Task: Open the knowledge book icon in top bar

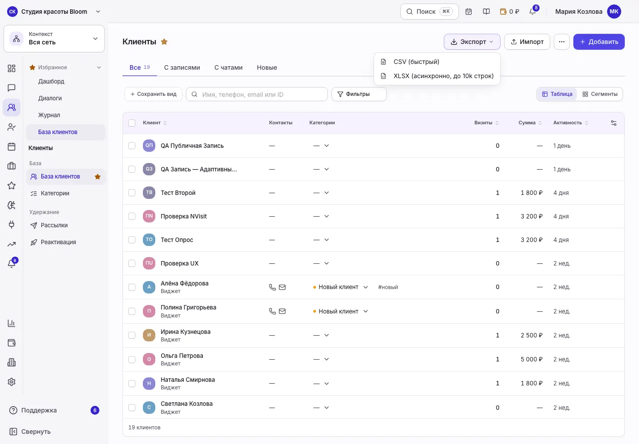Action: [x=486, y=12]
